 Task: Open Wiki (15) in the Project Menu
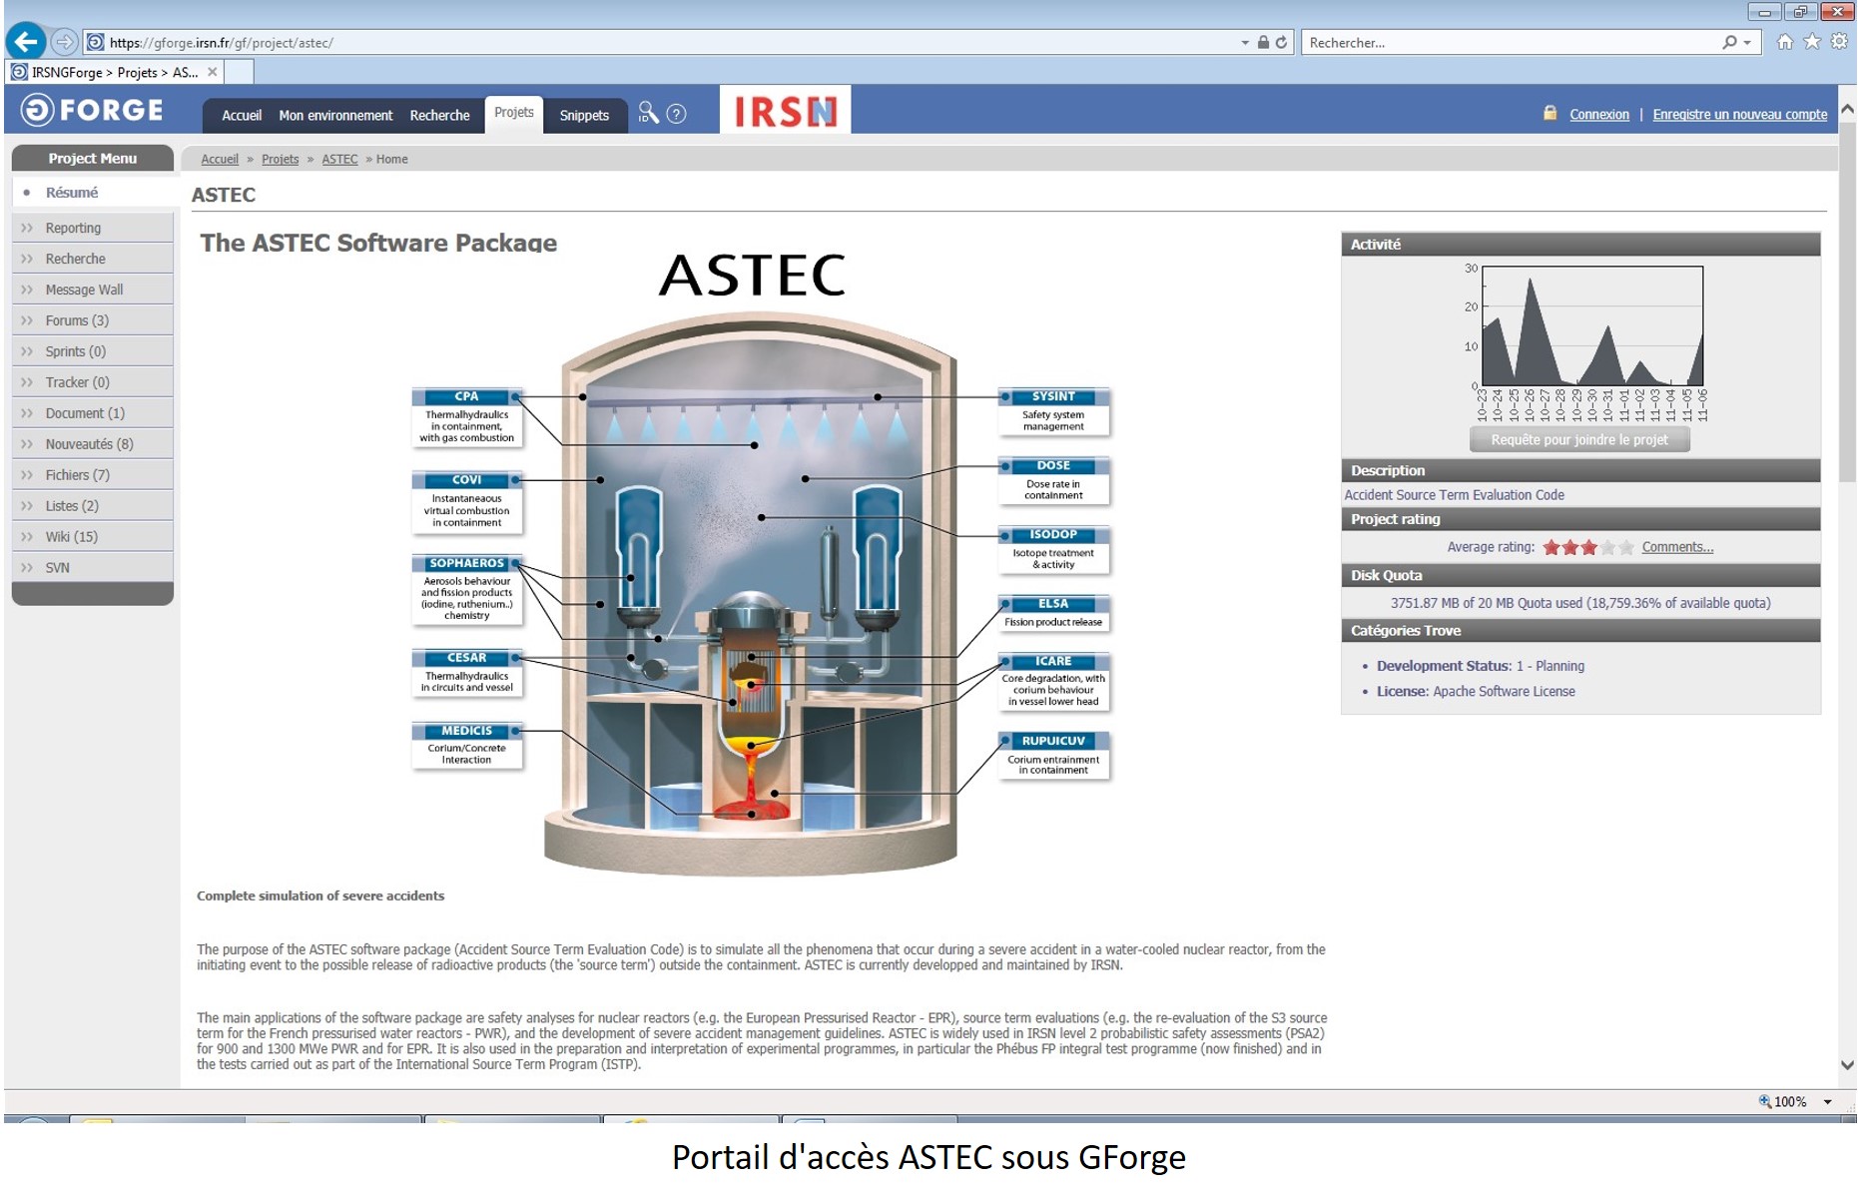(93, 537)
